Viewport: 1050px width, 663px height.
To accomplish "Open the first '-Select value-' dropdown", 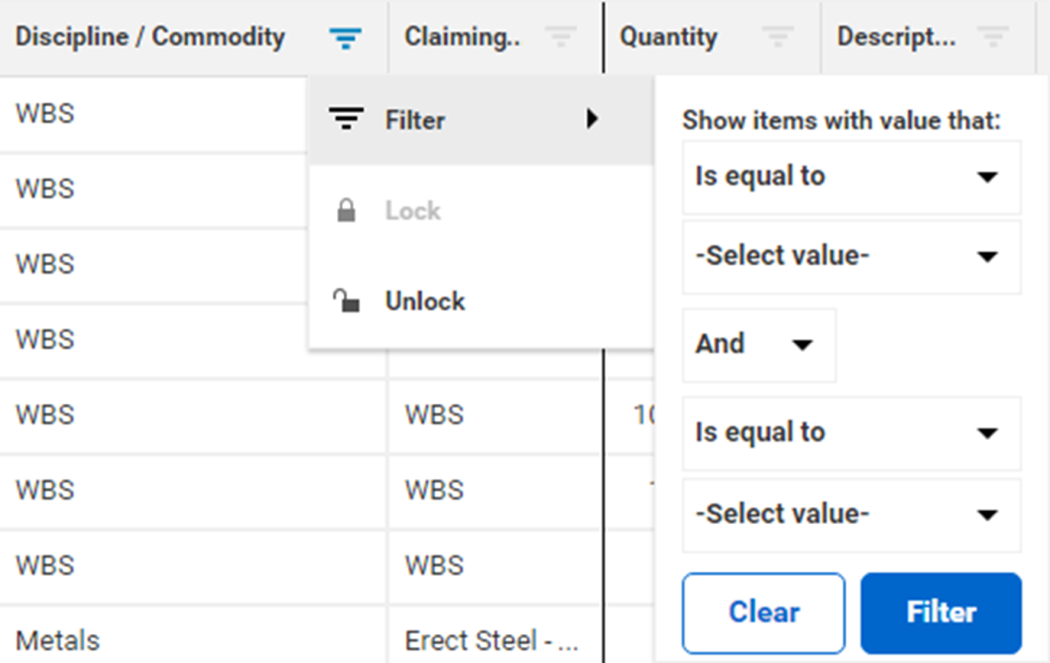I will coord(850,257).
